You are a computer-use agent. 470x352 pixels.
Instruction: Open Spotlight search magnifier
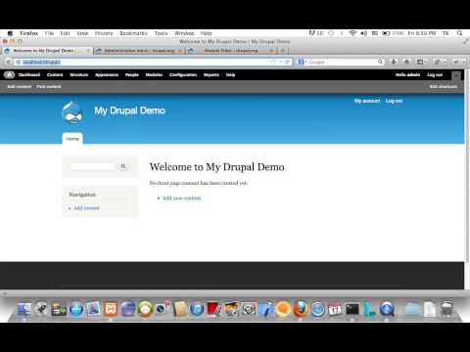pyautogui.click(x=459, y=33)
